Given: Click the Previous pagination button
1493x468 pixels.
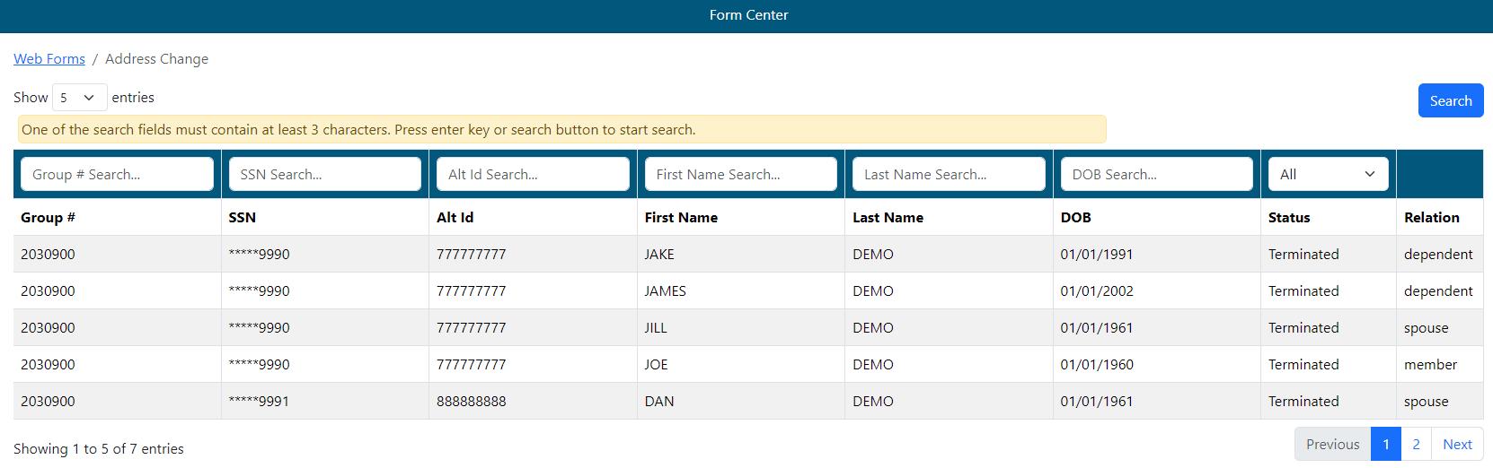Looking at the screenshot, I should pyautogui.click(x=1333, y=444).
